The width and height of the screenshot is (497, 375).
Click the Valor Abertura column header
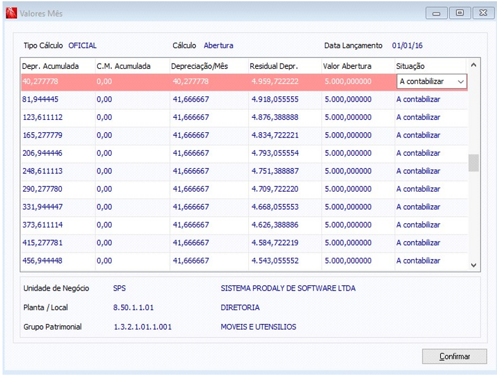point(347,66)
